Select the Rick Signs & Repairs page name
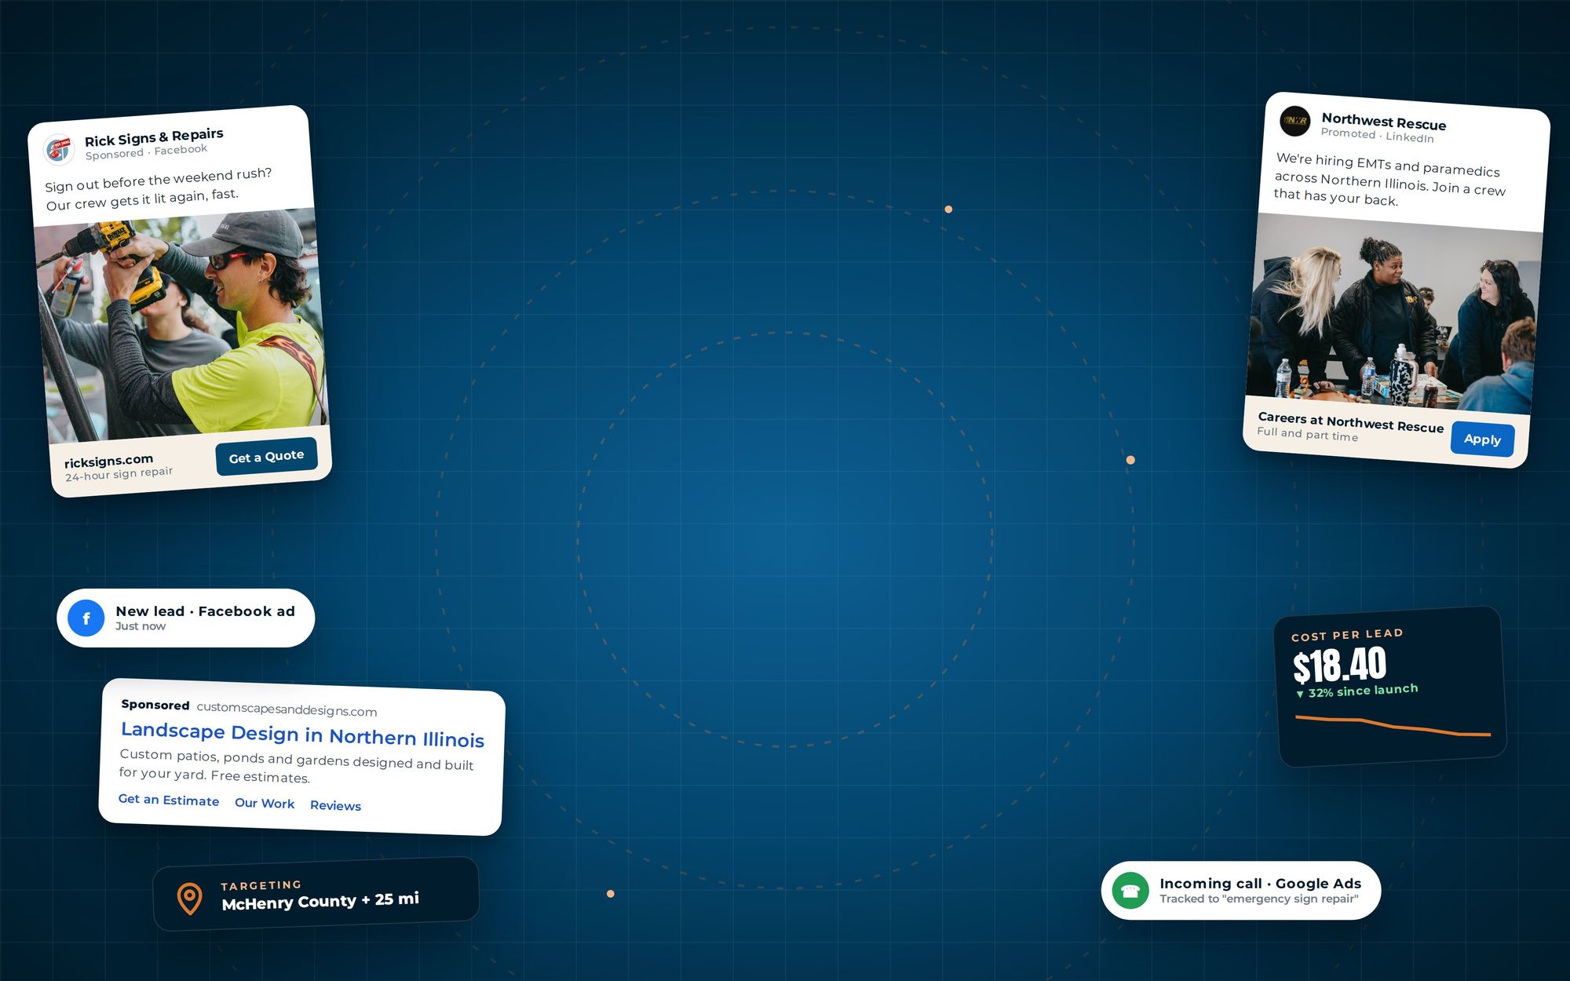 154,137
